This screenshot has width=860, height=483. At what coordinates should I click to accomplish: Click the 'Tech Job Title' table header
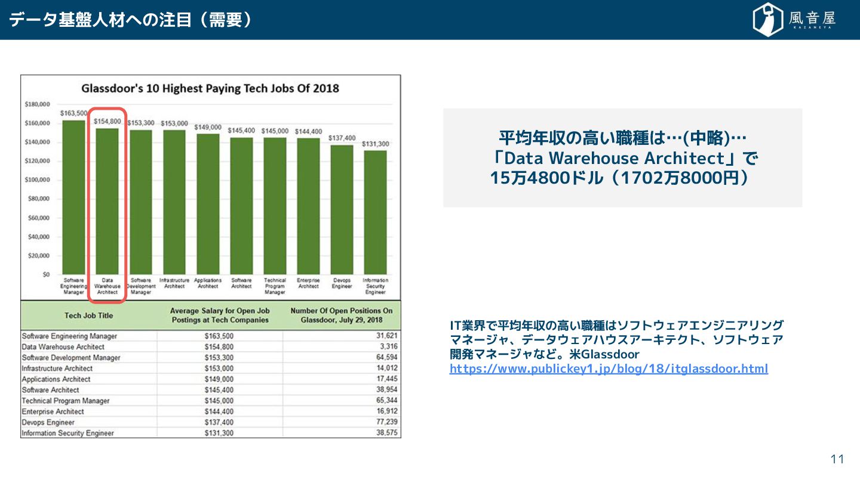point(88,315)
